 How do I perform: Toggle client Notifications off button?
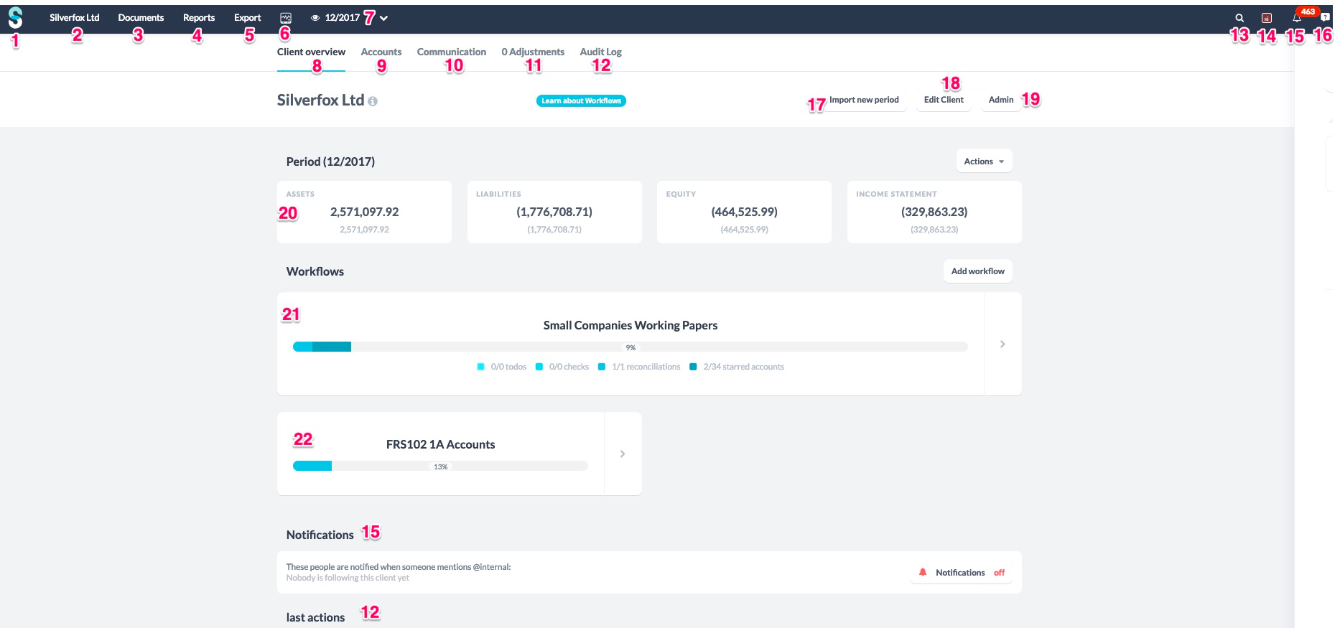962,573
